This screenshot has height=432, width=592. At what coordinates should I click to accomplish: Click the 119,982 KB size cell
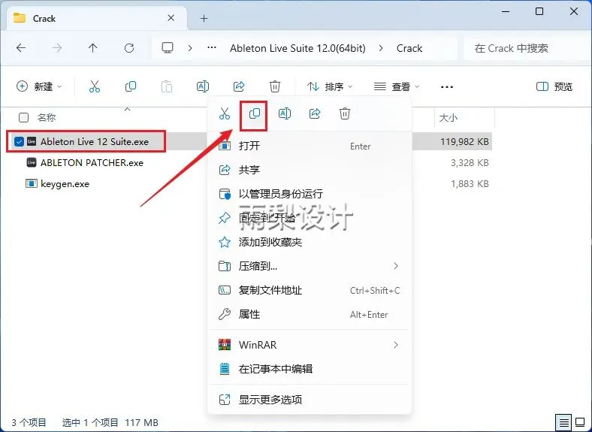[x=464, y=141]
